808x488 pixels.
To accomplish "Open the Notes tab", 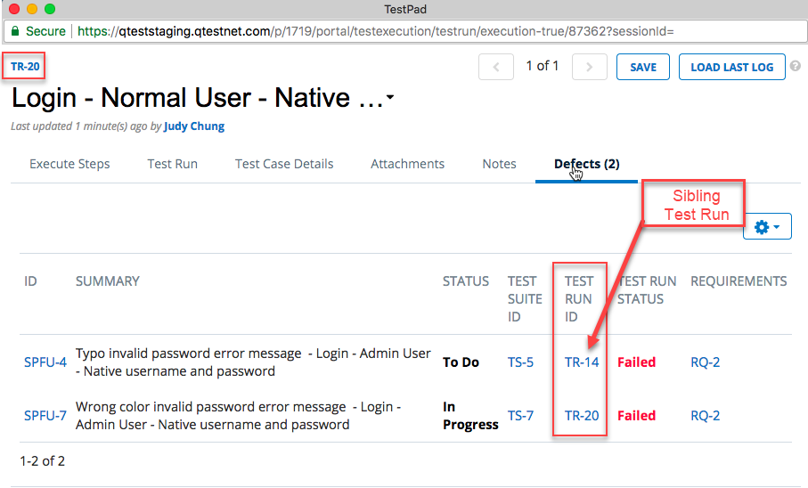I will point(499,164).
